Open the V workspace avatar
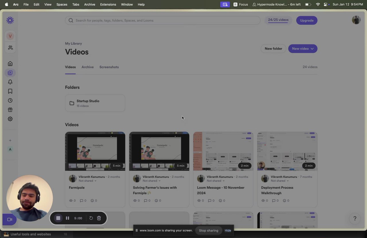The image size is (367, 238). click(x=10, y=36)
